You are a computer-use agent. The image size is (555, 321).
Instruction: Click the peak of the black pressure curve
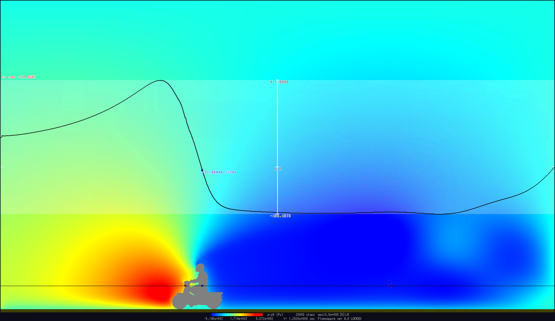click(160, 80)
